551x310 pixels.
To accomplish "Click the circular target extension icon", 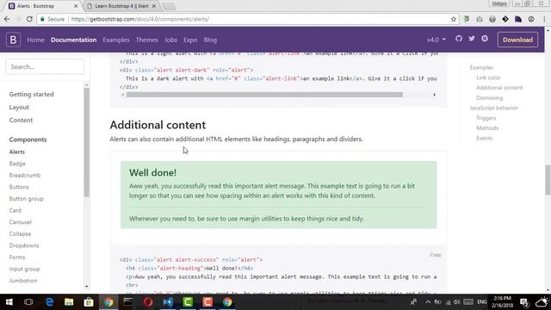I will (x=531, y=19).
